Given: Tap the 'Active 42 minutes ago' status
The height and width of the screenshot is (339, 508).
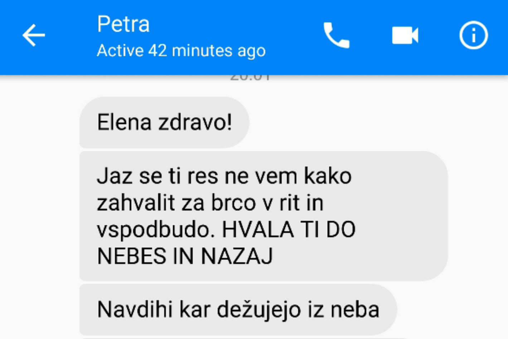Looking at the screenshot, I should coord(181,50).
